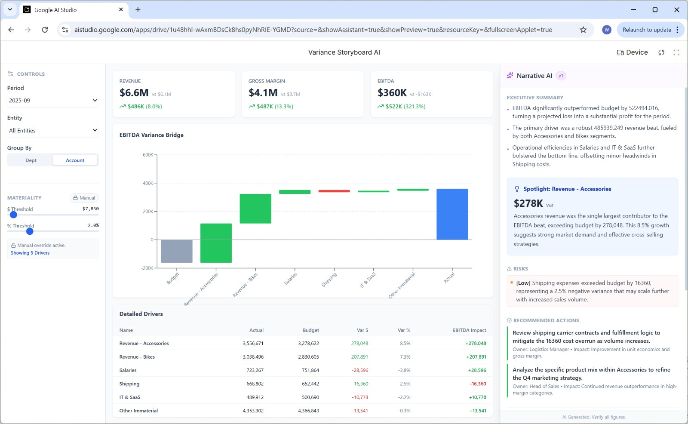This screenshot has height=424, width=688.
Task: Click the Spotlight lightbulb icon
Action: tap(517, 189)
